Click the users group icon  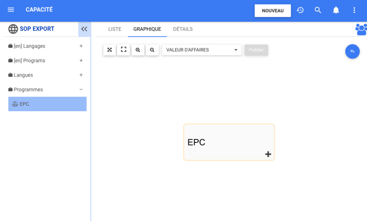(361, 29)
